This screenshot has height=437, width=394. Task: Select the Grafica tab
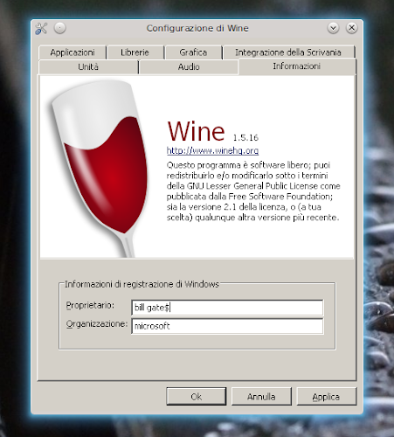(x=193, y=52)
